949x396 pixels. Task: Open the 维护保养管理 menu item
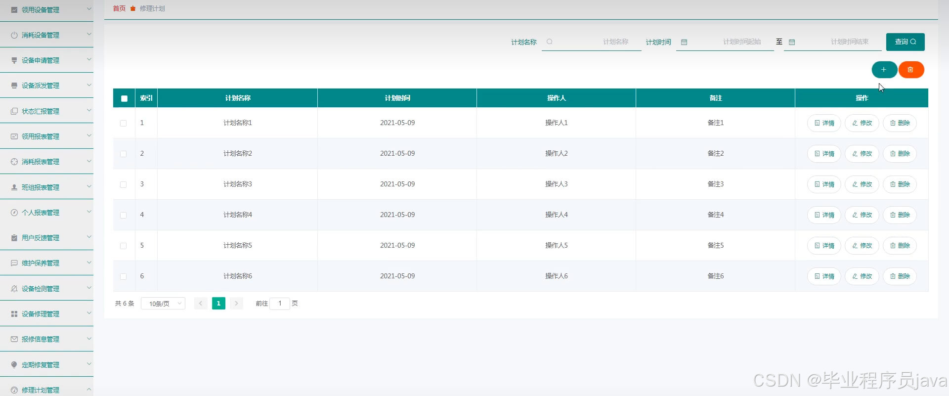[x=46, y=263]
